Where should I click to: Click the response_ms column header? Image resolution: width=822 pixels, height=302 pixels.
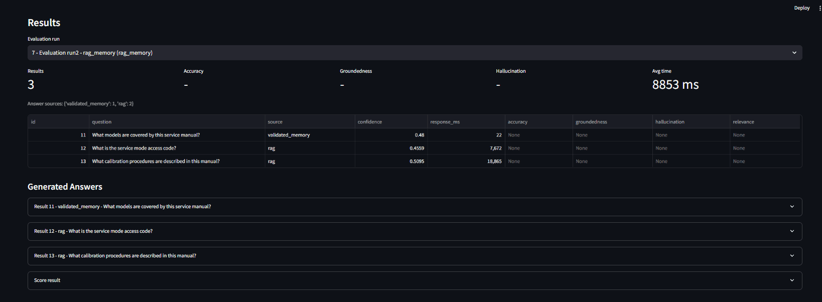(x=466, y=122)
